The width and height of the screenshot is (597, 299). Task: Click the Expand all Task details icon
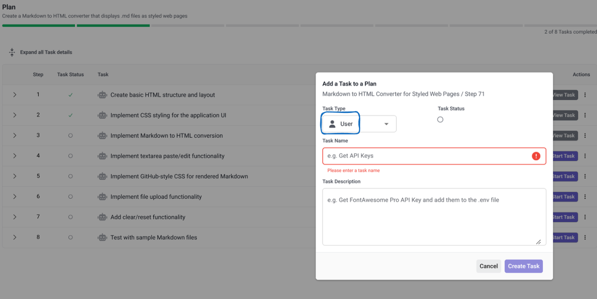12,52
